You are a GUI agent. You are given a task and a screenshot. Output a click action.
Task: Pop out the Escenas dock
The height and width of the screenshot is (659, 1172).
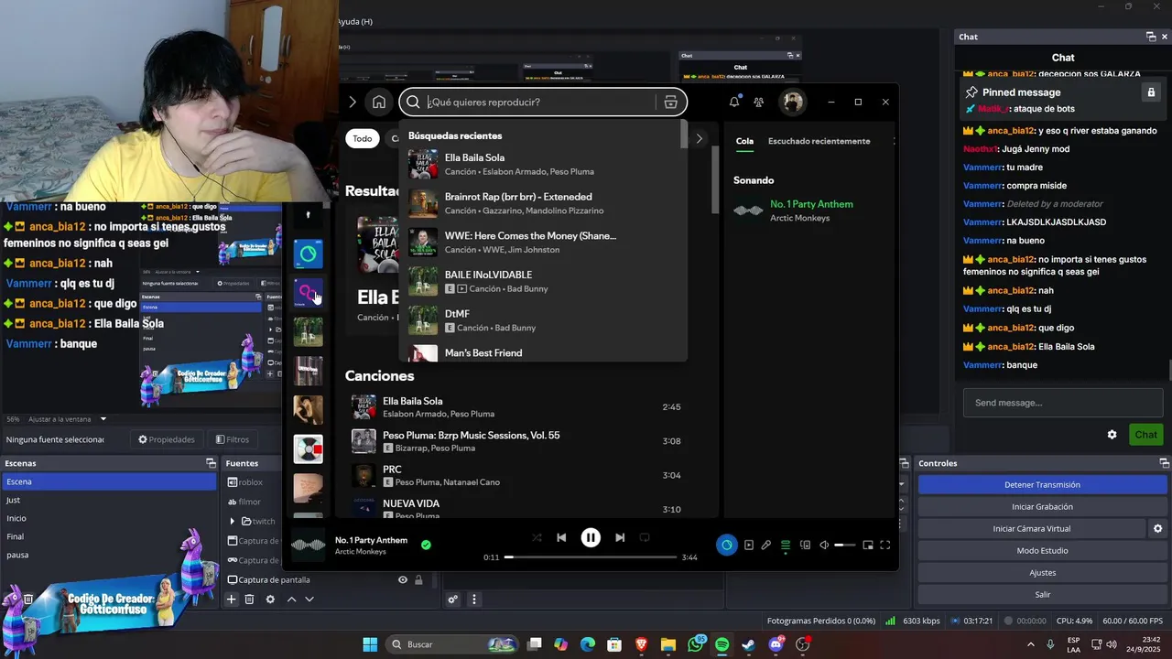point(211,463)
